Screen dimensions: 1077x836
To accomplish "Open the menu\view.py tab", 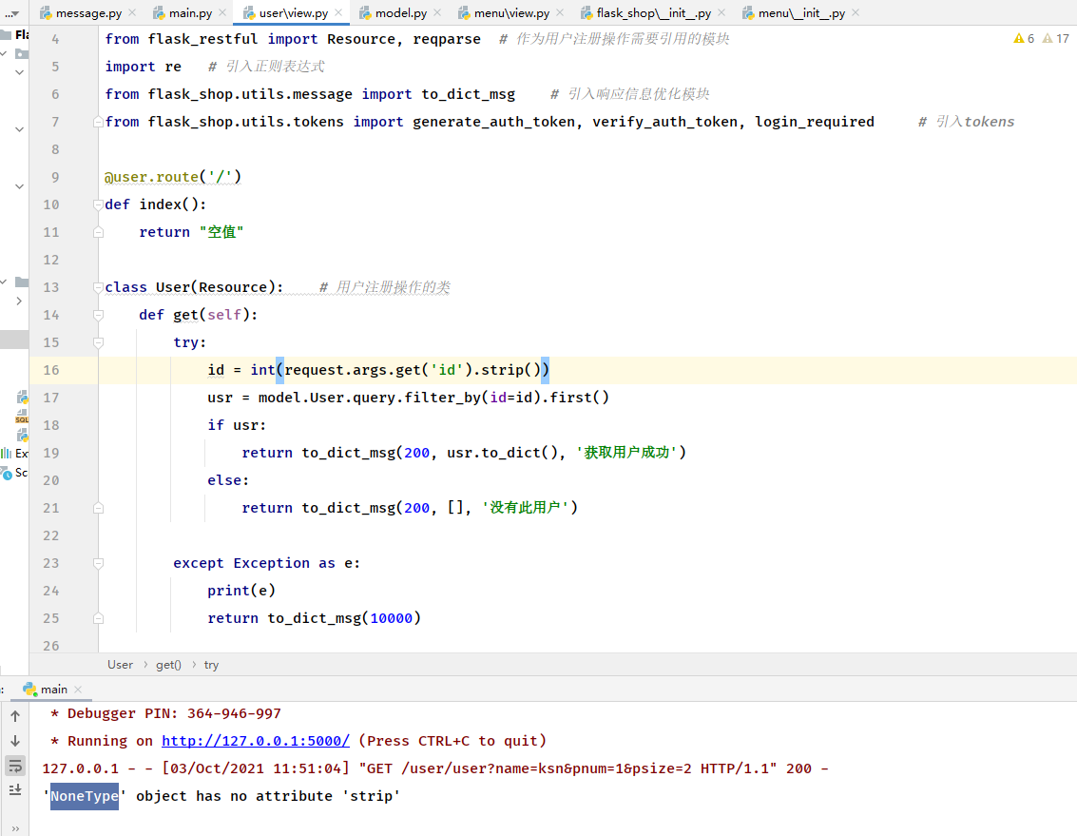I will click(x=511, y=13).
